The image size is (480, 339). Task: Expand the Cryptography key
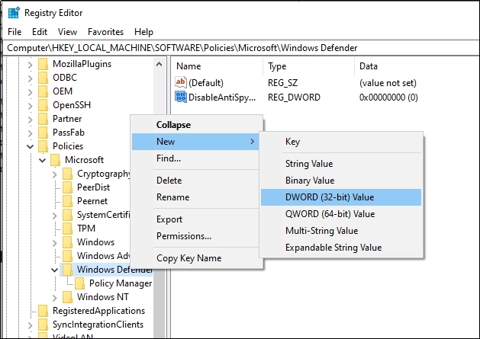click(x=54, y=174)
